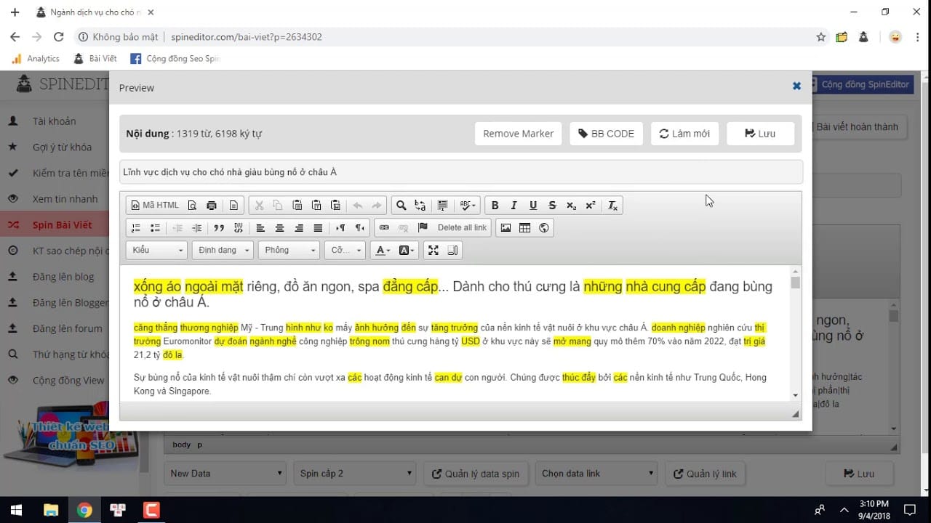Viewport: 931px width, 523px height.
Task: Click the Print icon in editor toolbar
Action: click(x=211, y=206)
